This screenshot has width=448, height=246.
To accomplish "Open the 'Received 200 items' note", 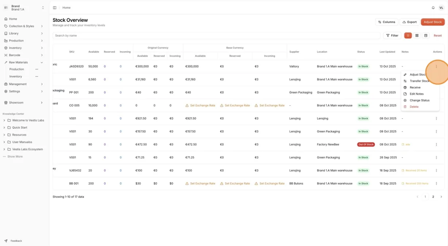I will click(415, 184).
